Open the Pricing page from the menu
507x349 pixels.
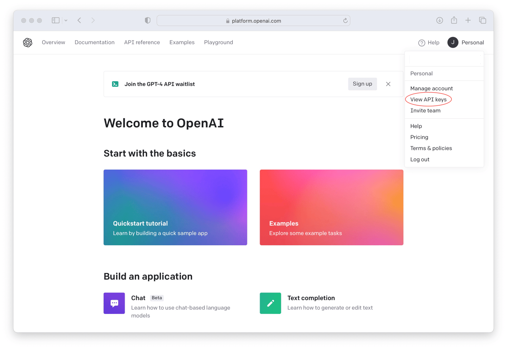coord(419,137)
